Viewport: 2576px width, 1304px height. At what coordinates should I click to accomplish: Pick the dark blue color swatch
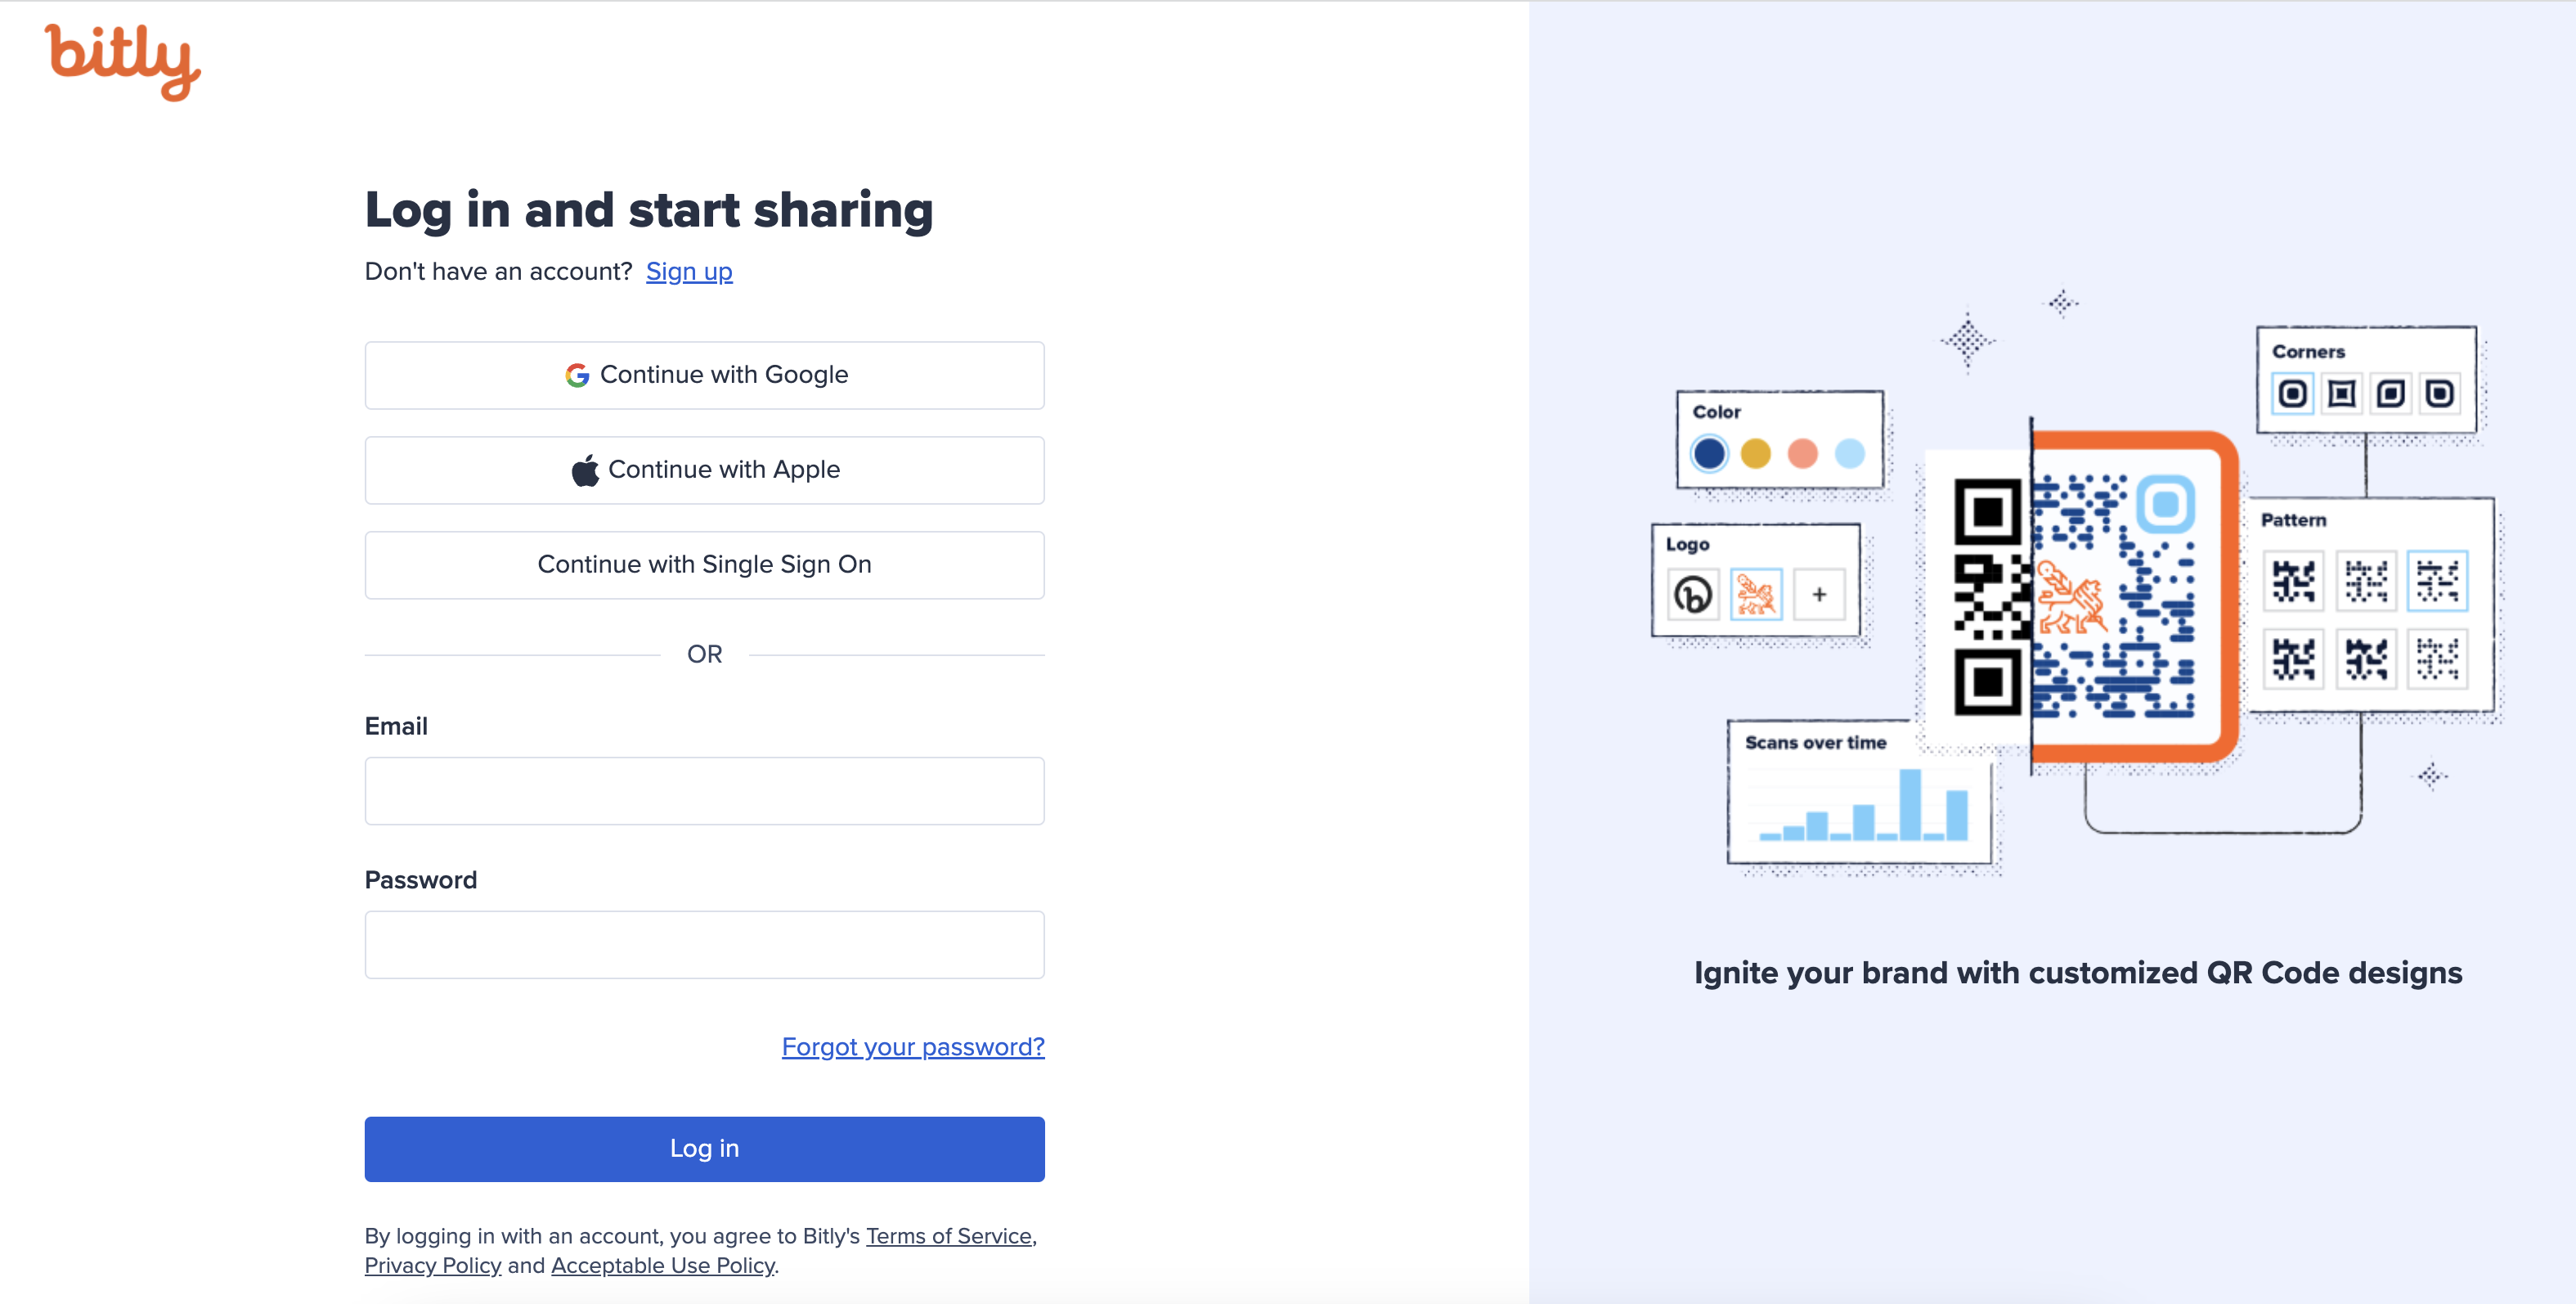point(1709,454)
